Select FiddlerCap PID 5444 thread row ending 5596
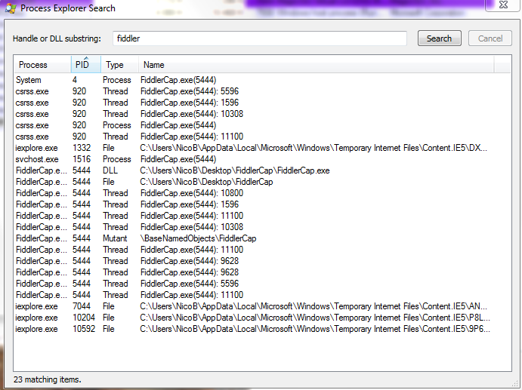The image size is (522, 390). click(262, 284)
